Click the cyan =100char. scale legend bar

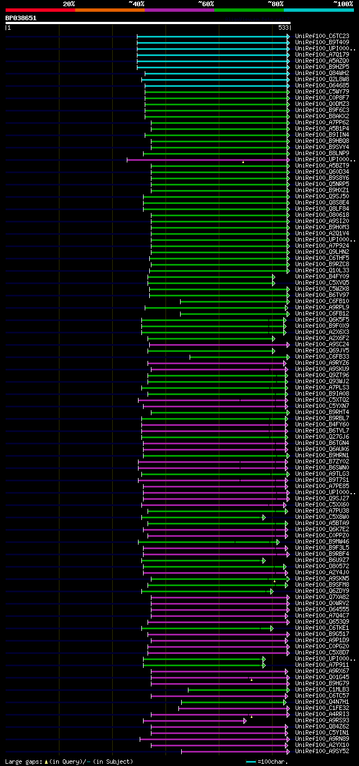(x=251, y=762)
